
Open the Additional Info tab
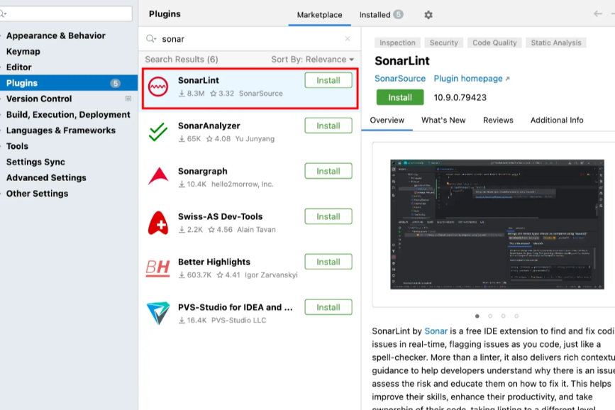[557, 120]
